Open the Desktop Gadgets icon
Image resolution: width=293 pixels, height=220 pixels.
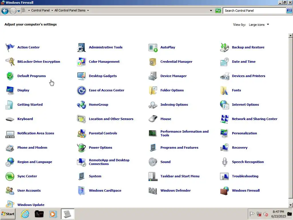coord(82,76)
